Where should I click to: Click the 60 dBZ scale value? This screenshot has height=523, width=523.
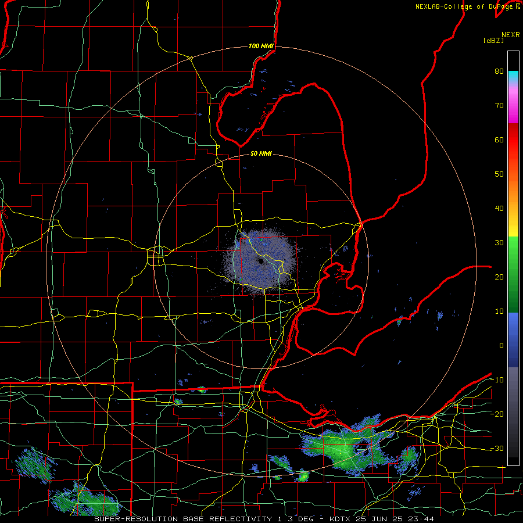coord(499,140)
